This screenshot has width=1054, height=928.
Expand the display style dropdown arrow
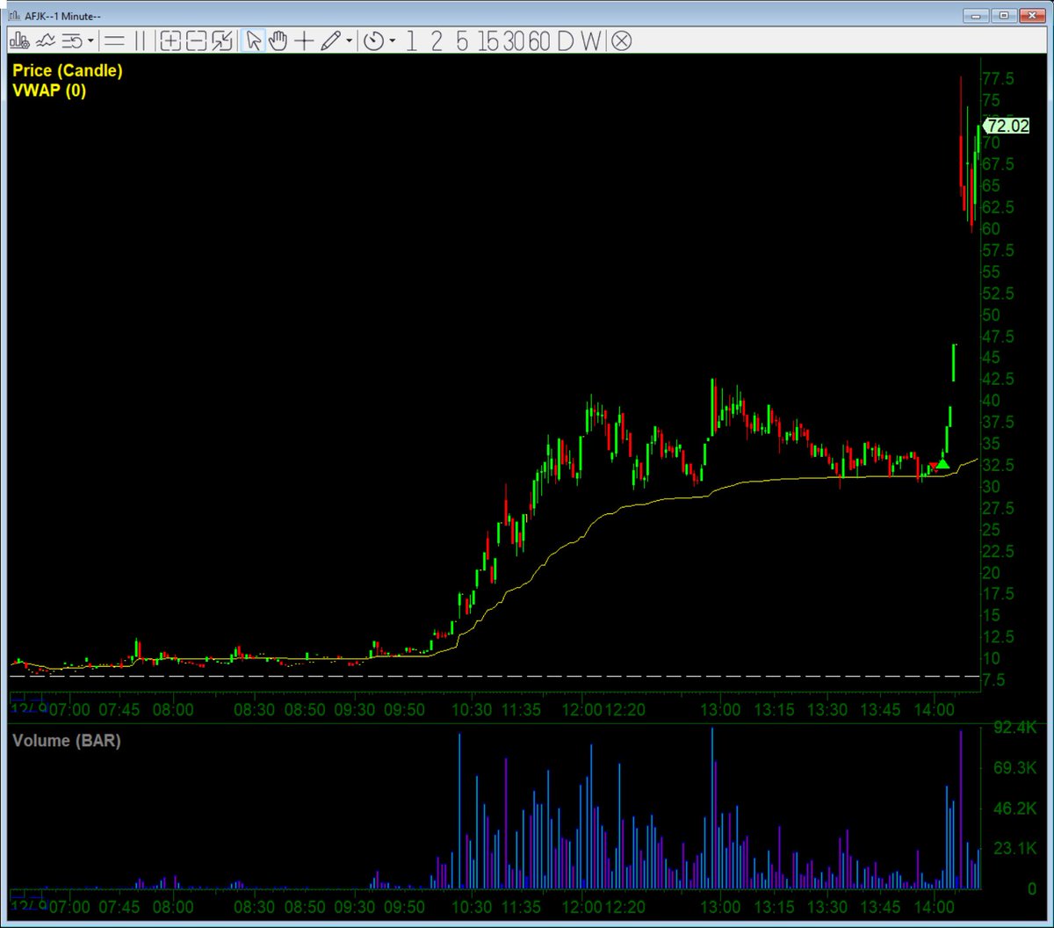point(90,41)
